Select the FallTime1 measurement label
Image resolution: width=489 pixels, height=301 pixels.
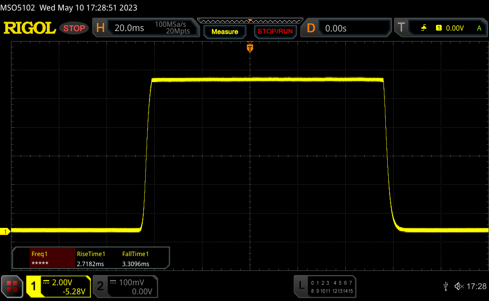tap(135, 254)
